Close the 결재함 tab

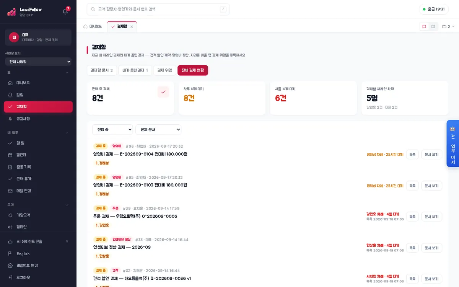pyautogui.click(x=132, y=27)
